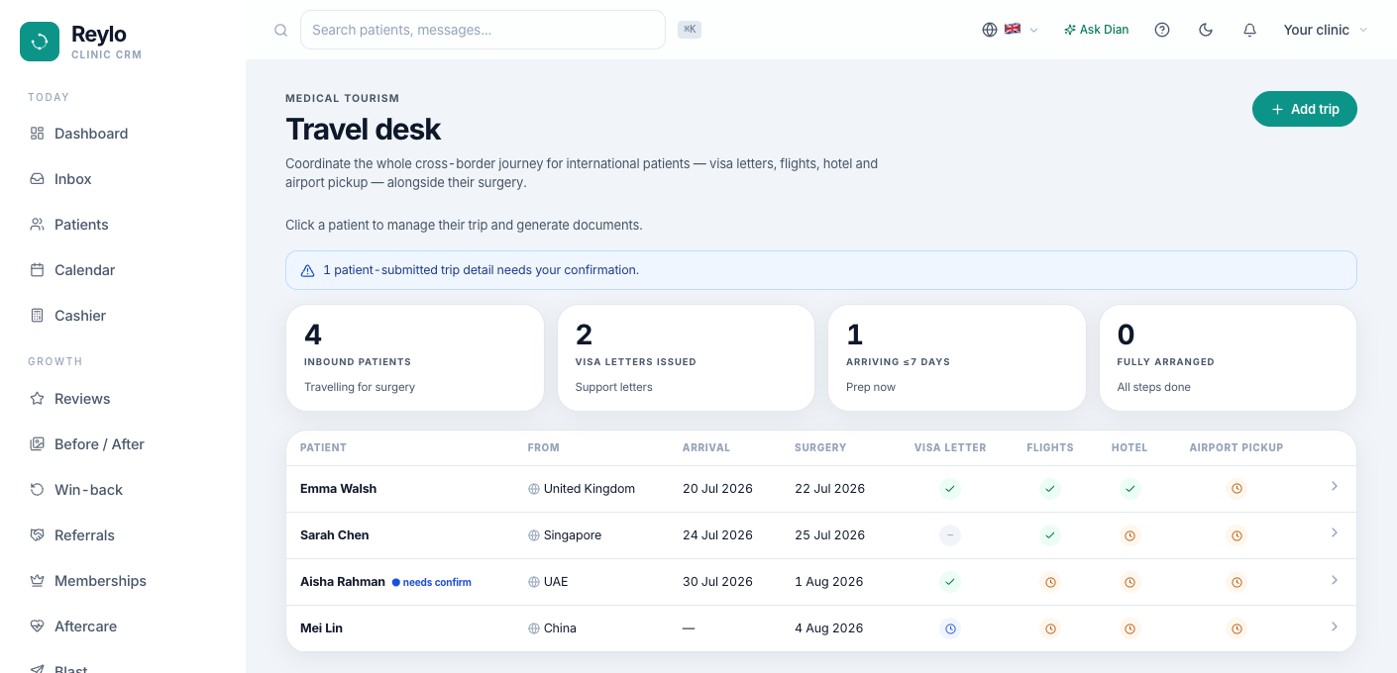Click Emma Walsh hotel check icon
The image size is (1397, 673).
click(x=1129, y=489)
